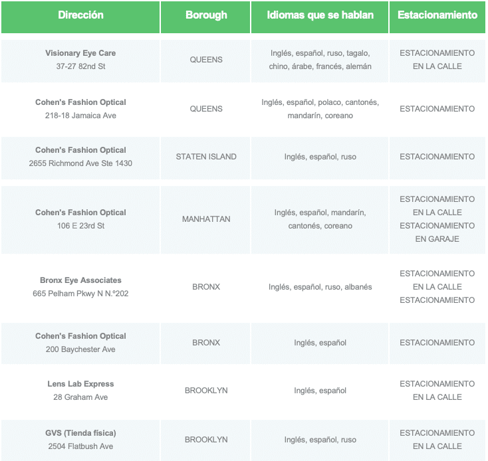Viewport: 488px width, 461px height.
Task: Click EN GARAJE parking text in Manhattan row
Action: [x=437, y=239]
